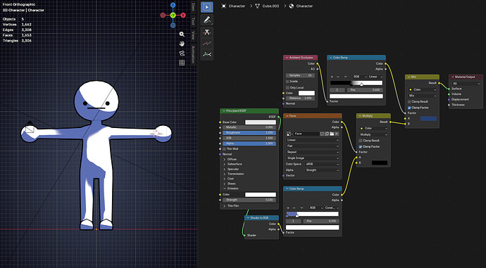Enable Inside in Ambient Occlusion node
The width and height of the screenshot is (486, 268).
click(x=287, y=82)
